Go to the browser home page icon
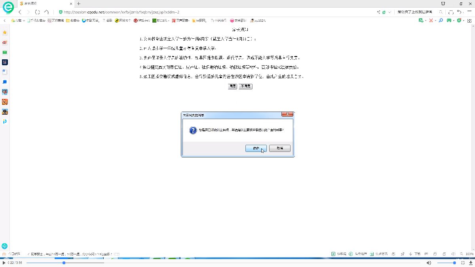The image size is (475, 267). 47,12
